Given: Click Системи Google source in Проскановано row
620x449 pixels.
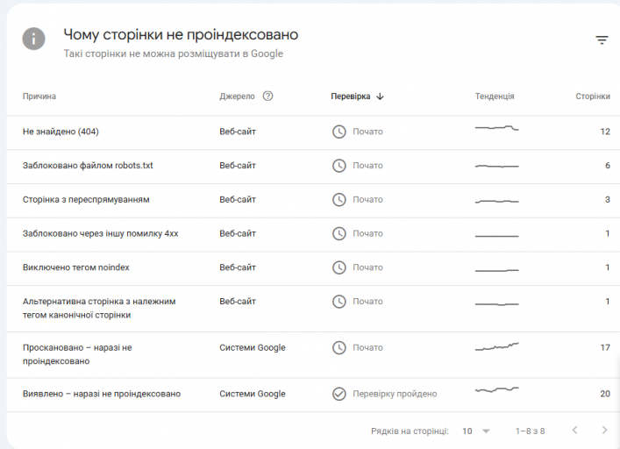Looking at the screenshot, I should [x=253, y=348].
